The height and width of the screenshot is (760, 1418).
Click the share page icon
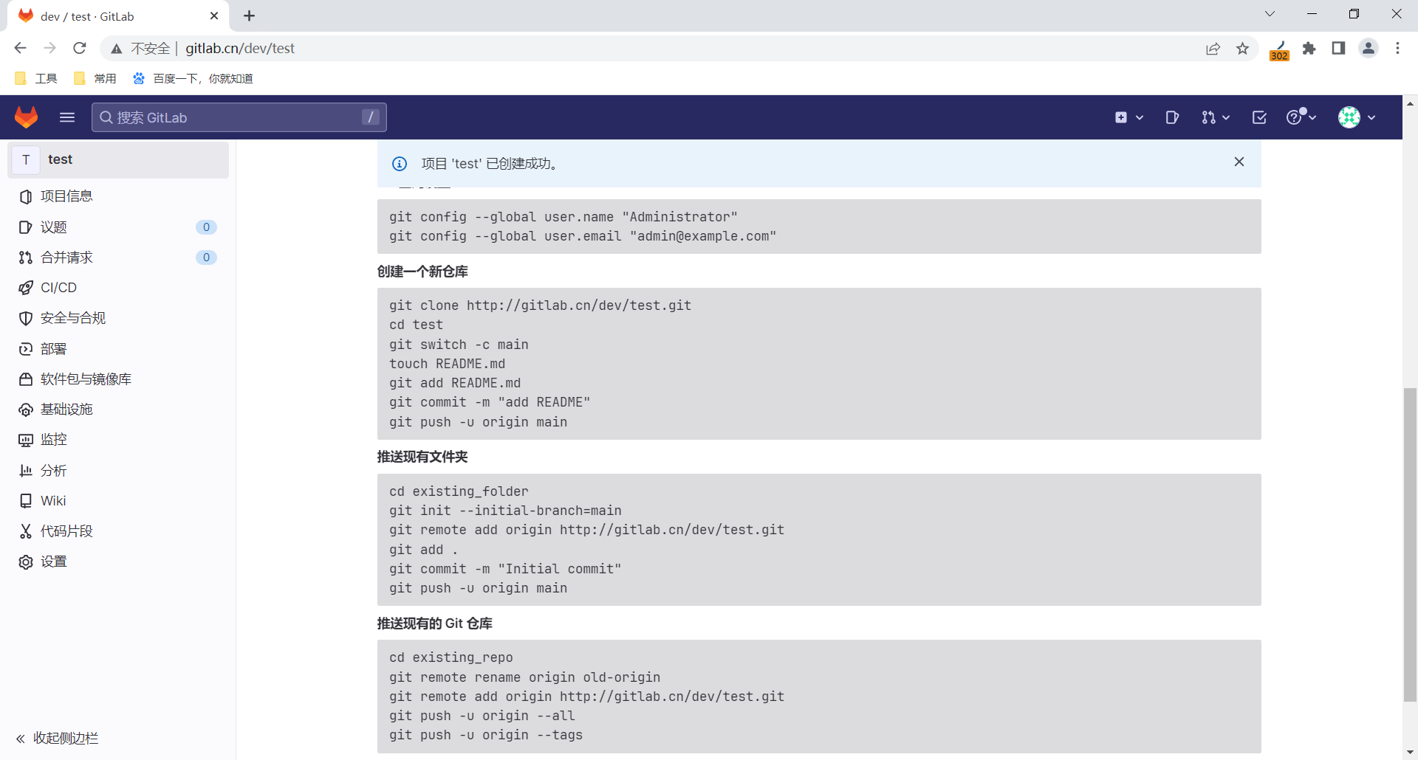coord(1213,48)
